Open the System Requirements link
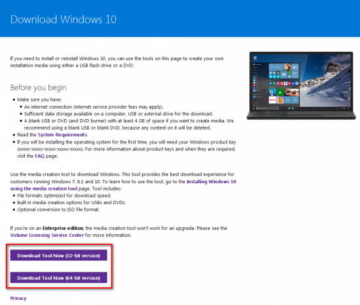This screenshot has width=360, height=305. [62, 135]
